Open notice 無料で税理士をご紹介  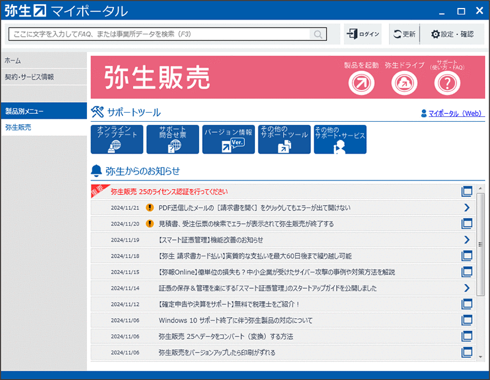283,304
